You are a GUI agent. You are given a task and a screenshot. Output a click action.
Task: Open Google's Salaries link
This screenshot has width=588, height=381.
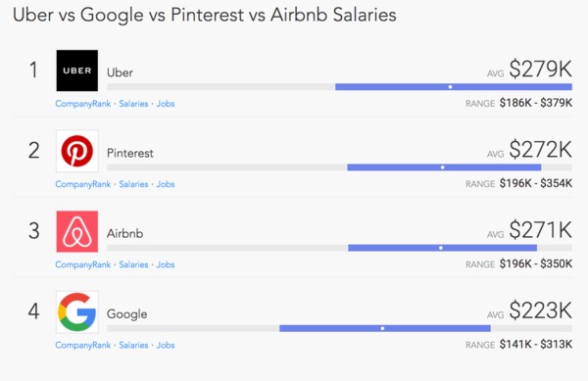[x=133, y=345]
